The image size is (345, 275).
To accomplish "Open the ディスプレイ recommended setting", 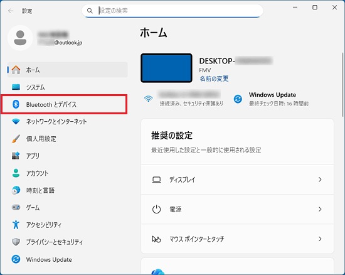I will pyautogui.click(x=237, y=180).
